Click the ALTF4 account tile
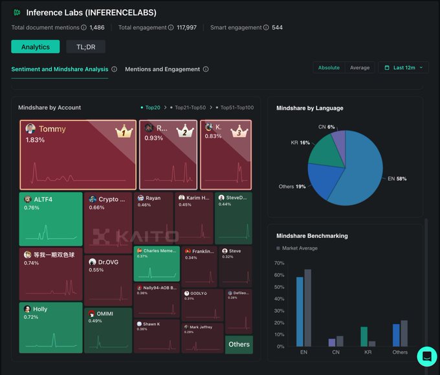The width and height of the screenshot is (440, 375). tap(50, 219)
